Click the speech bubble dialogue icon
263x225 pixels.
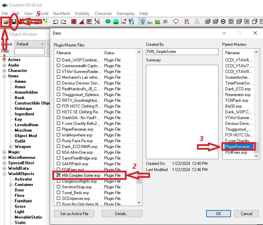[x=176, y=22]
